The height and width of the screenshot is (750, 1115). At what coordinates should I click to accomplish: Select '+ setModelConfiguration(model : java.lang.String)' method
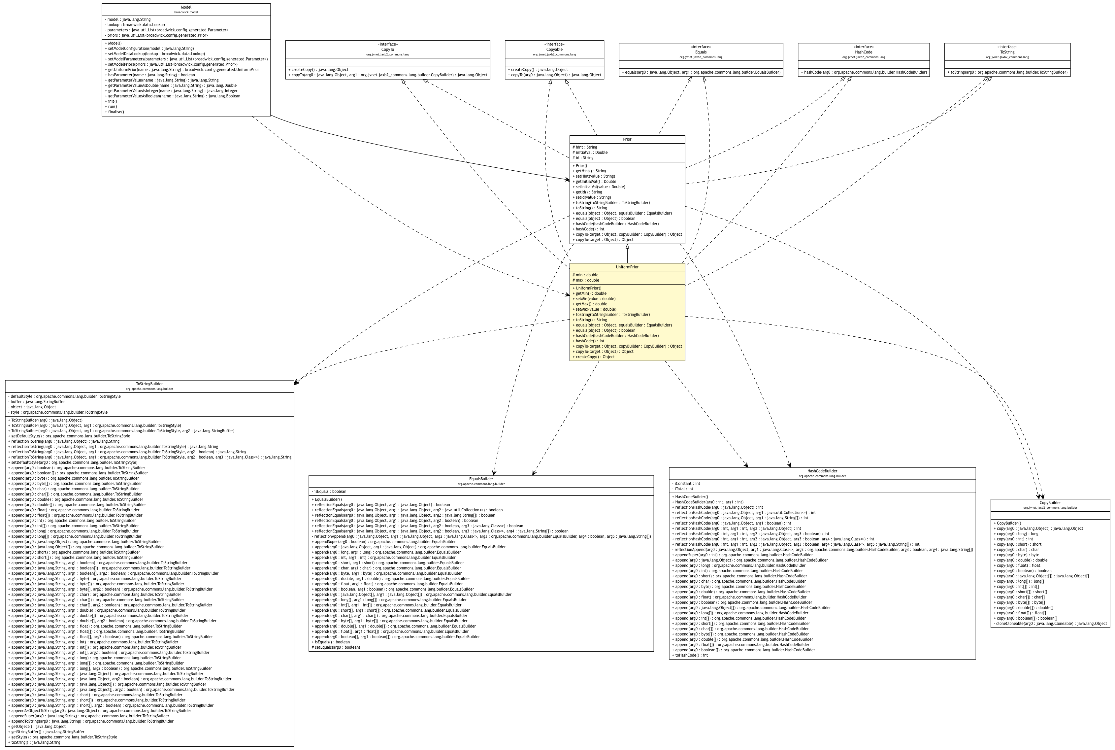[x=149, y=49]
